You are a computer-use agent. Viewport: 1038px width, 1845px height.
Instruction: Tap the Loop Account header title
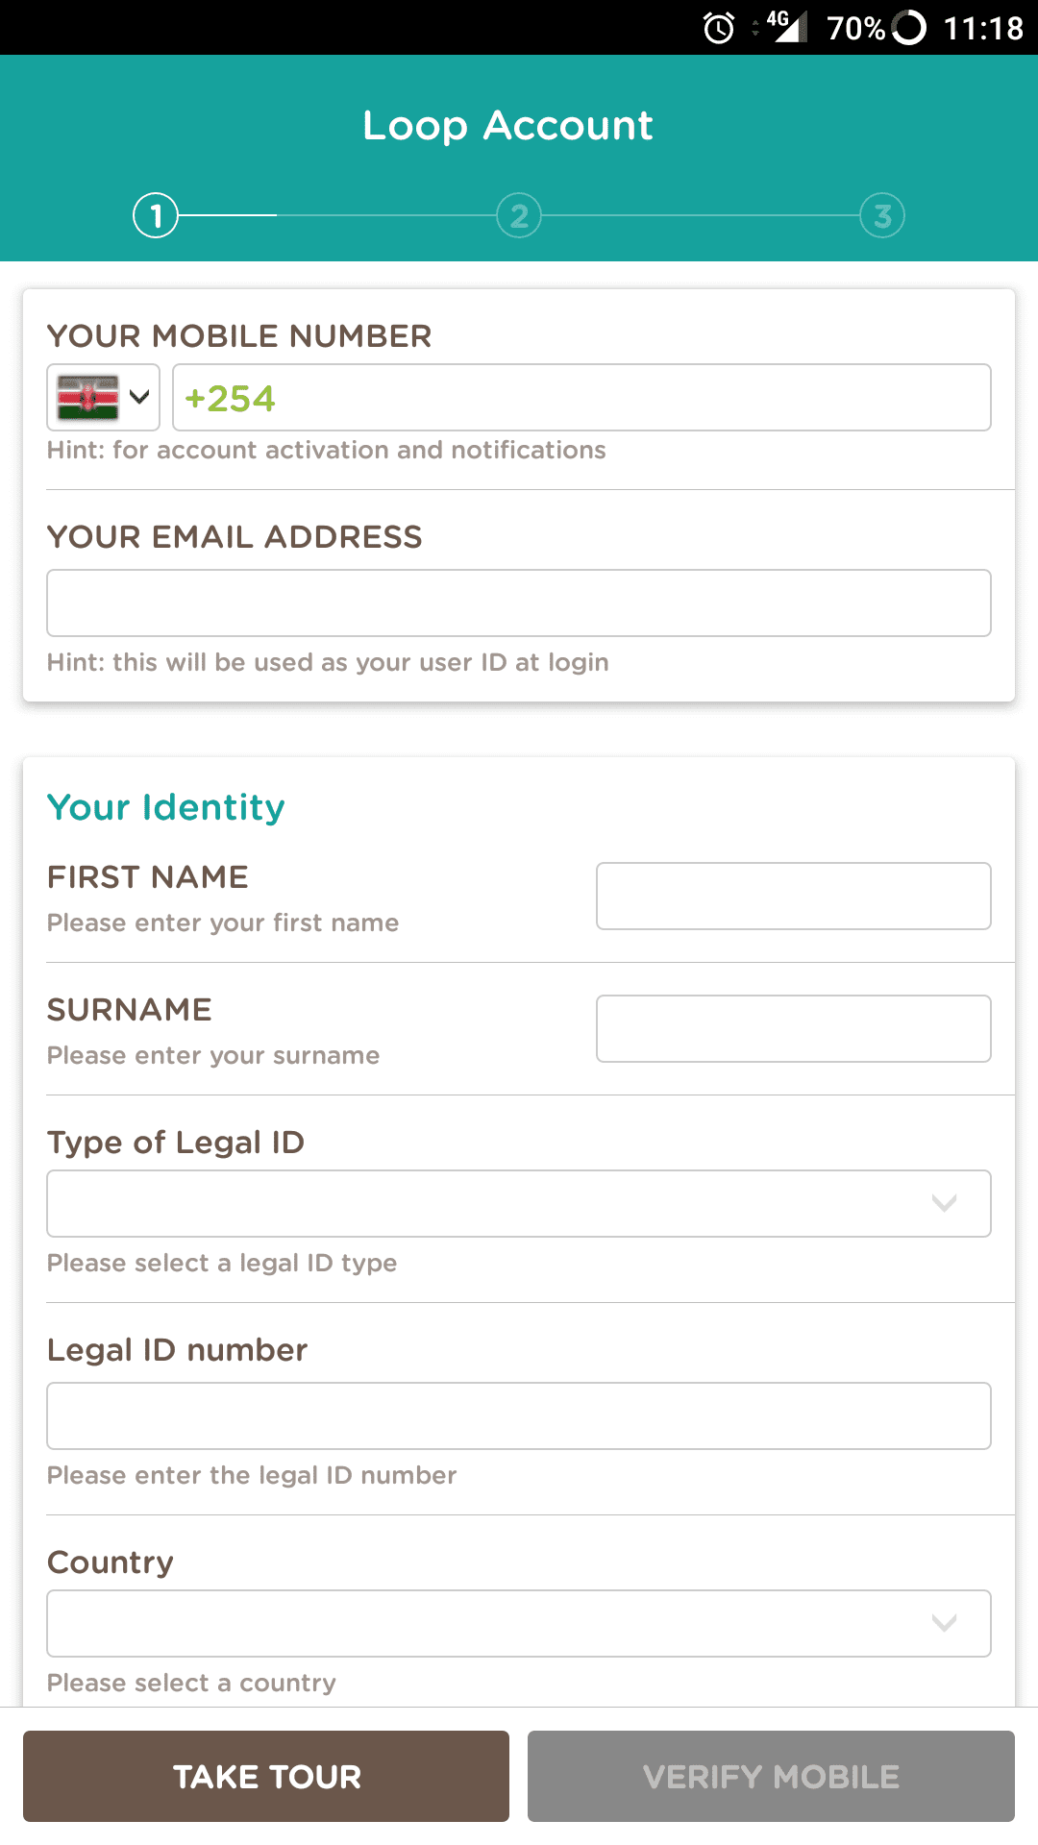(x=507, y=126)
